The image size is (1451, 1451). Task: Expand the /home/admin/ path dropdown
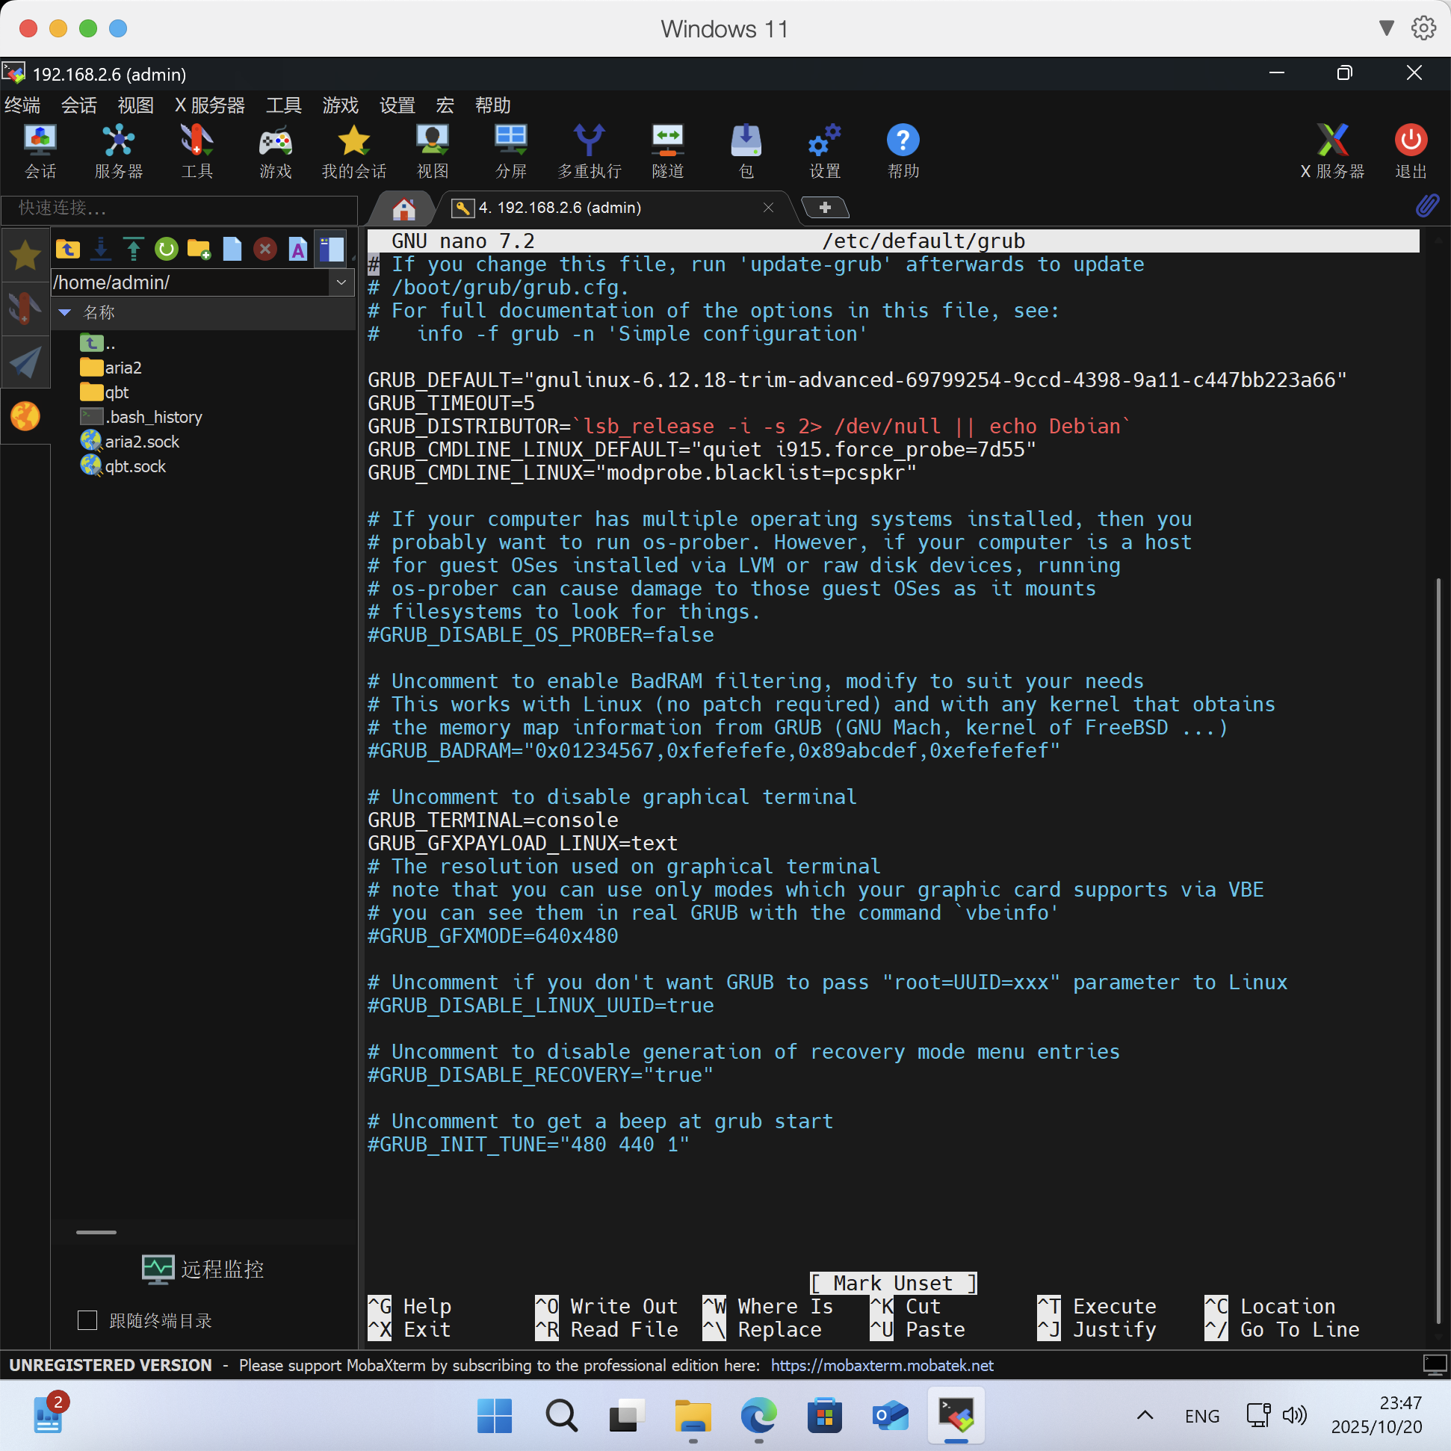click(x=341, y=282)
